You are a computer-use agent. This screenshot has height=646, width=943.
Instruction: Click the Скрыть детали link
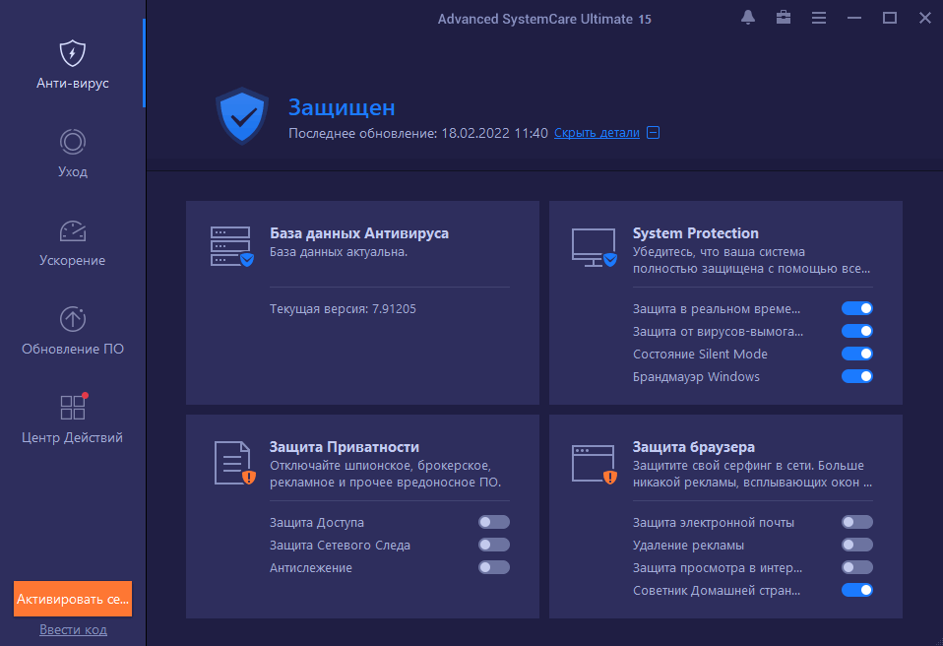click(x=597, y=133)
